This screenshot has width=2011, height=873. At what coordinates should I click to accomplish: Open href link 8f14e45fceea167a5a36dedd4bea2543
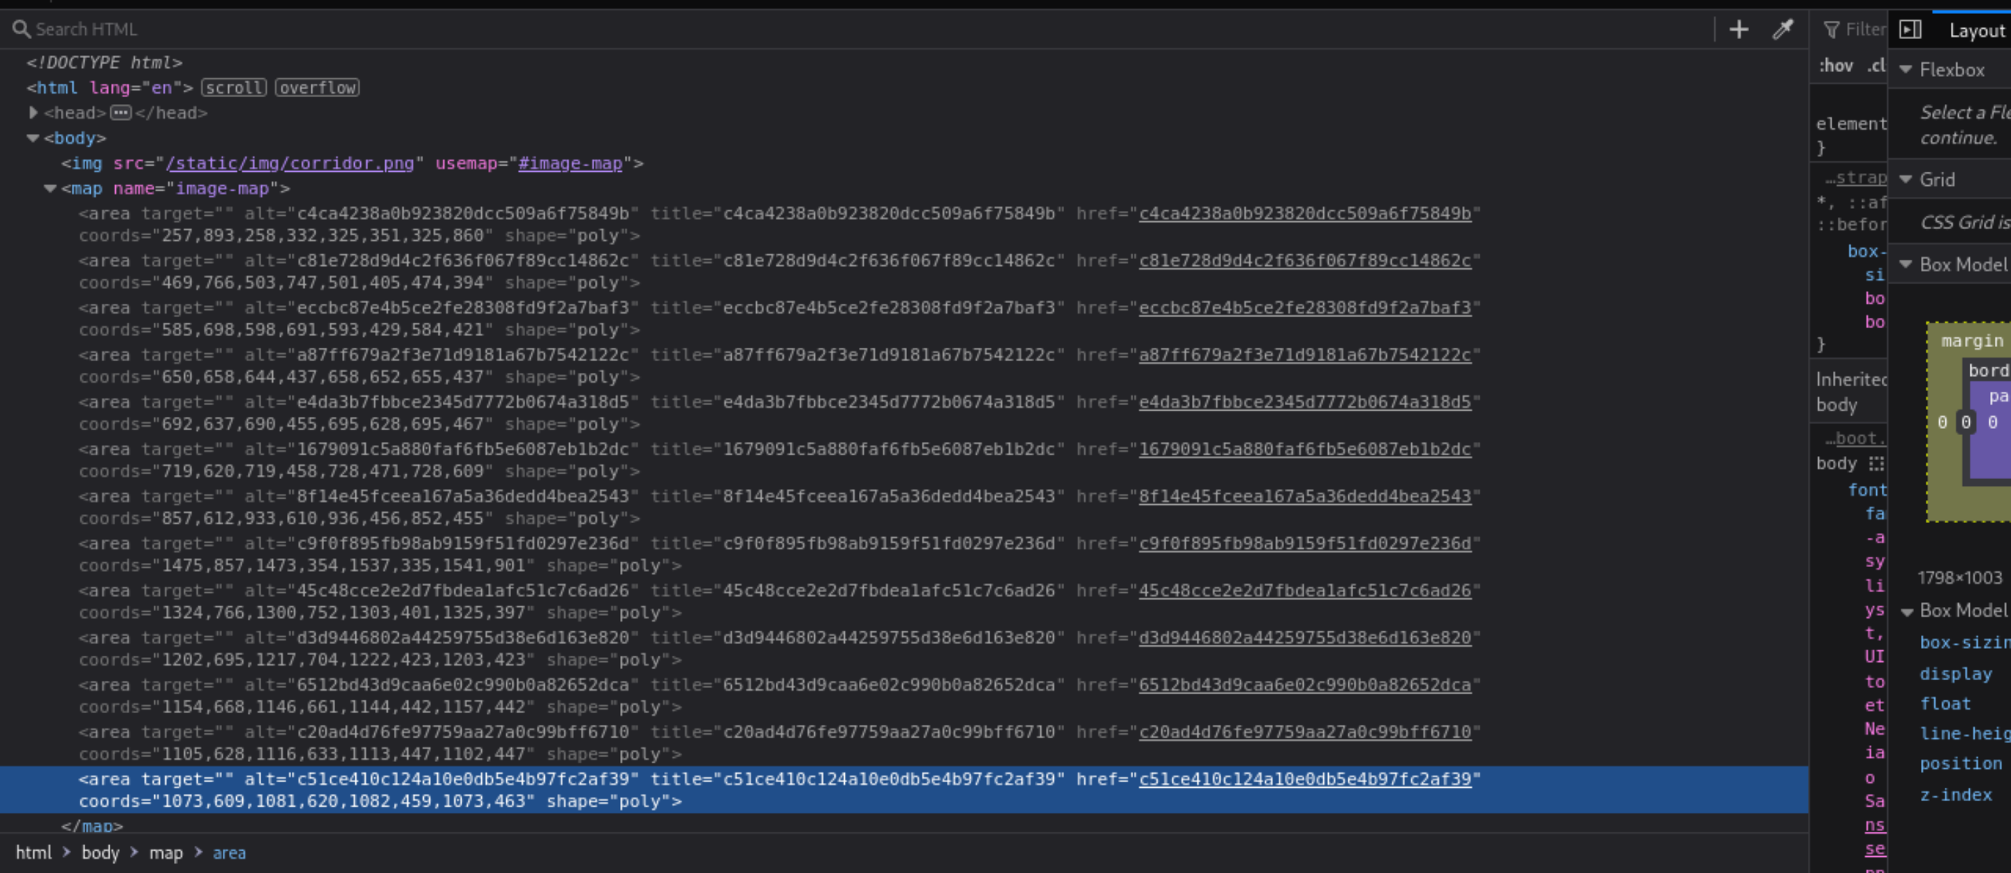[1304, 496]
